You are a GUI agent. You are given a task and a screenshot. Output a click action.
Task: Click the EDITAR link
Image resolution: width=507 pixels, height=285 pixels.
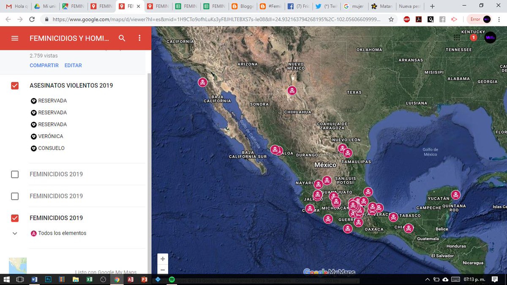[x=73, y=65]
